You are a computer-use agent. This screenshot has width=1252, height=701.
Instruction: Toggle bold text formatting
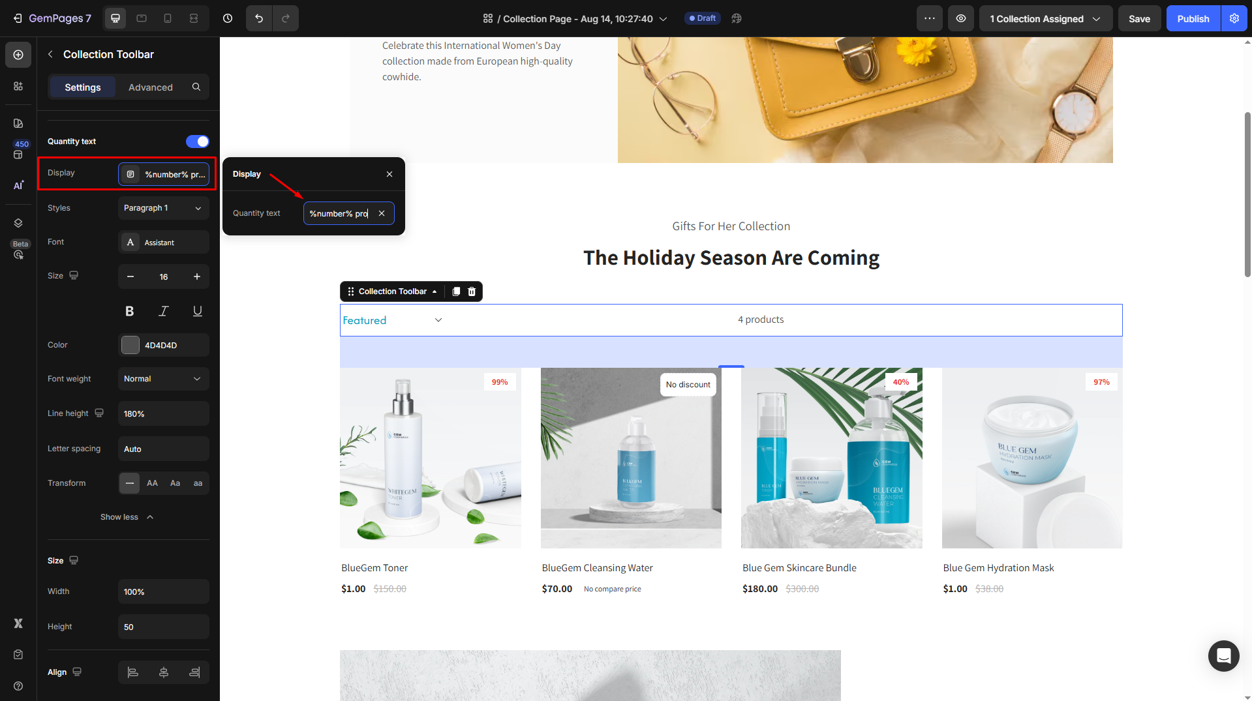[x=129, y=311]
